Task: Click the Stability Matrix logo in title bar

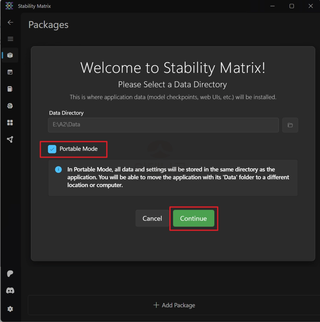Action: point(9,6)
